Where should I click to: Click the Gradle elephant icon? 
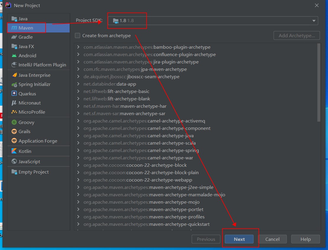[14, 37]
